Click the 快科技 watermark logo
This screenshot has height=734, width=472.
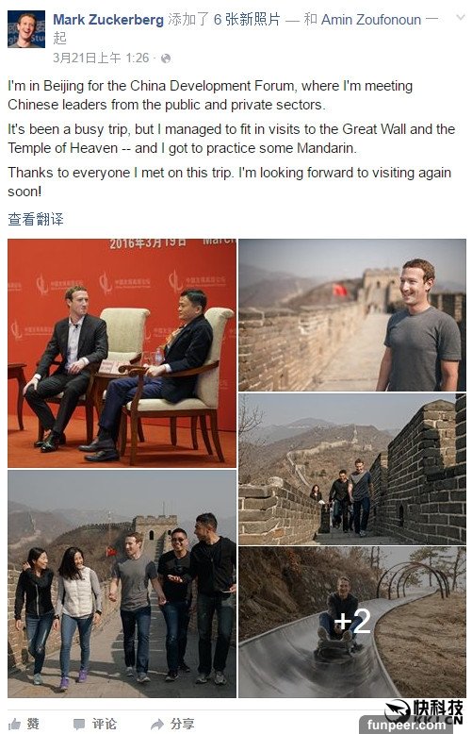[x=424, y=711]
